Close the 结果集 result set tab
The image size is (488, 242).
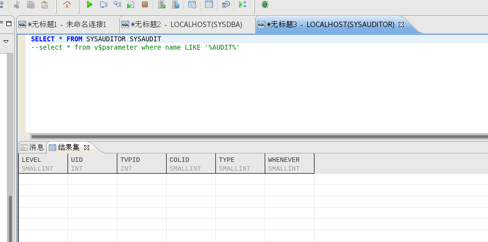[x=87, y=147]
